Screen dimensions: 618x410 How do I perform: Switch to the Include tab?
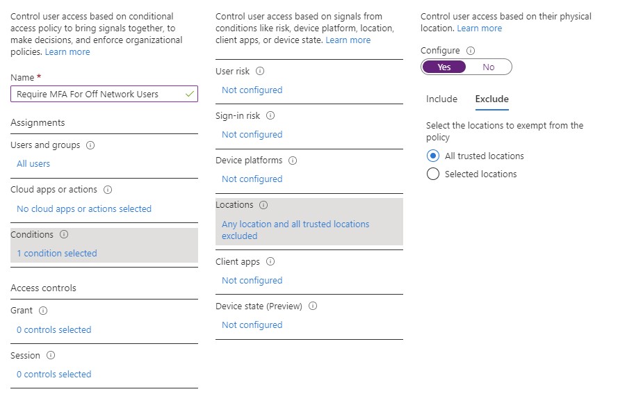[x=441, y=99]
